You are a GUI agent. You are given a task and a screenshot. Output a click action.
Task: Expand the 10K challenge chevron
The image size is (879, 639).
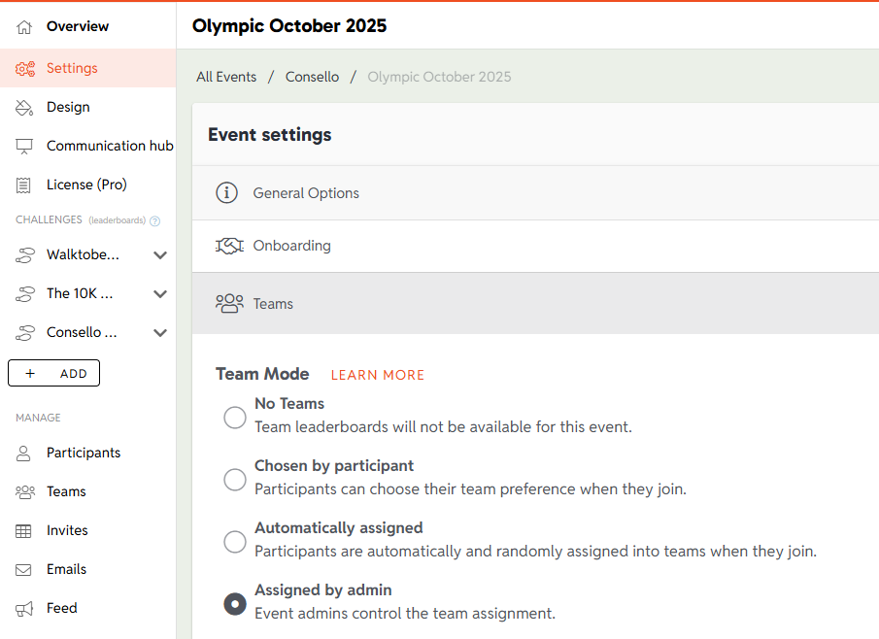(x=160, y=294)
